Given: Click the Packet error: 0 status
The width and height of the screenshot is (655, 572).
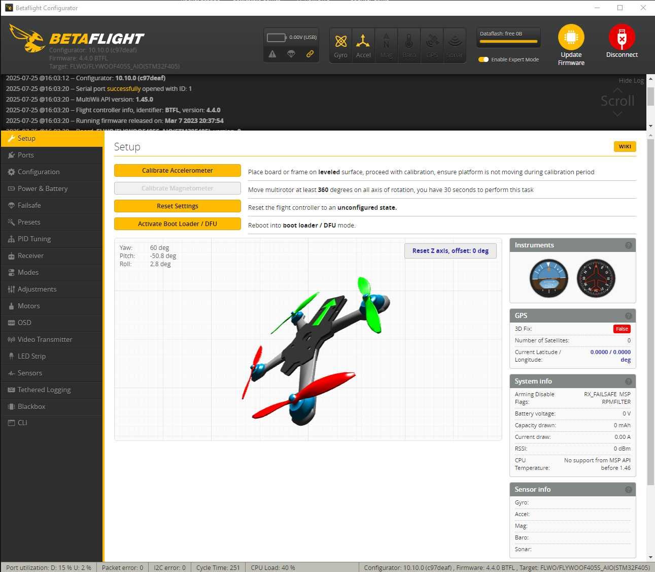Looking at the screenshot, I should coord(123,567).
